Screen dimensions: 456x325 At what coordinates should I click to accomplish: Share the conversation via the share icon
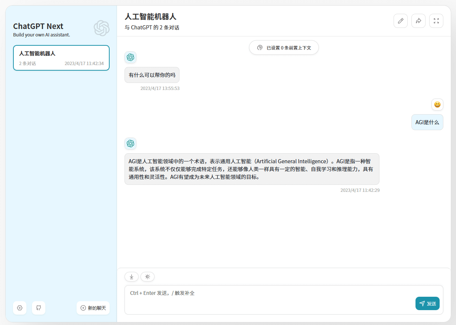click(418, 21)
